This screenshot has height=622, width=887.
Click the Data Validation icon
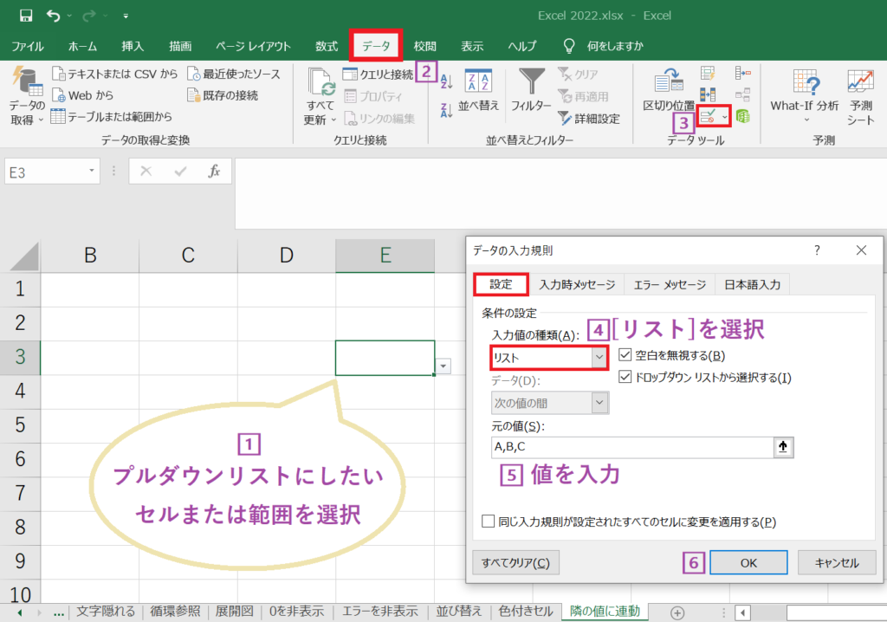(x=708, y=116)
